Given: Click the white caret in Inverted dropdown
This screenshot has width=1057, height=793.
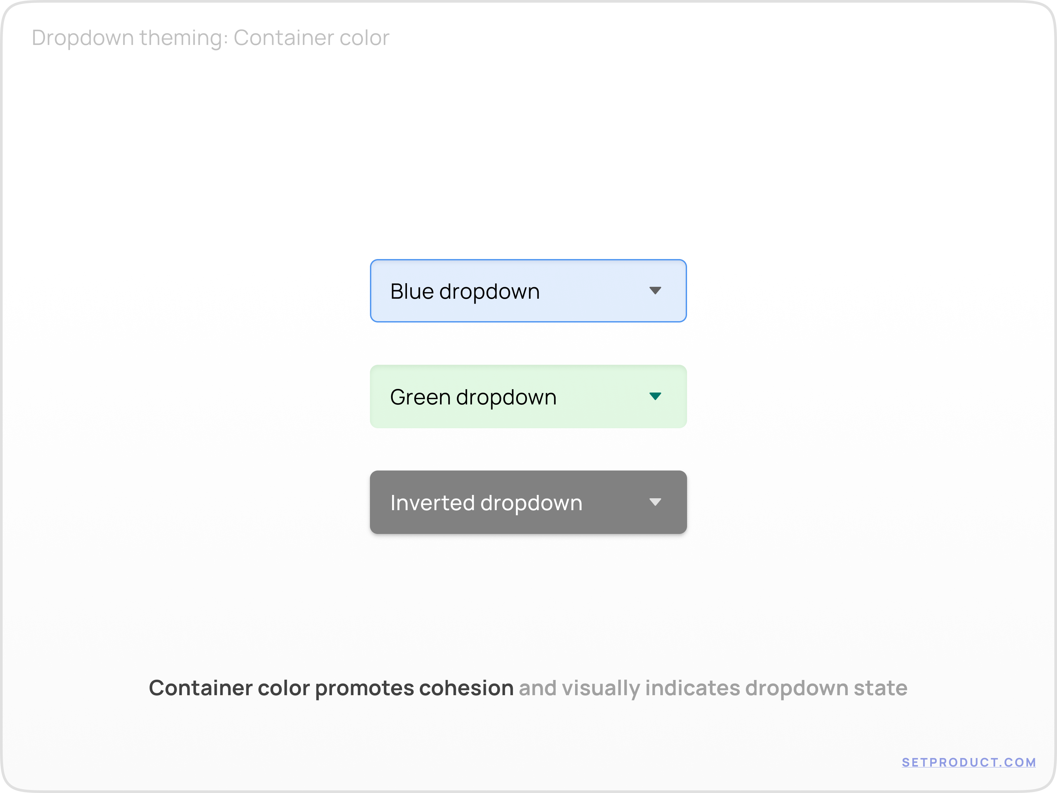Looking at the screenshot, I should pos(655,502).
